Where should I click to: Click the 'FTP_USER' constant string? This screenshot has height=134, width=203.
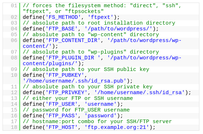(62, 104)
